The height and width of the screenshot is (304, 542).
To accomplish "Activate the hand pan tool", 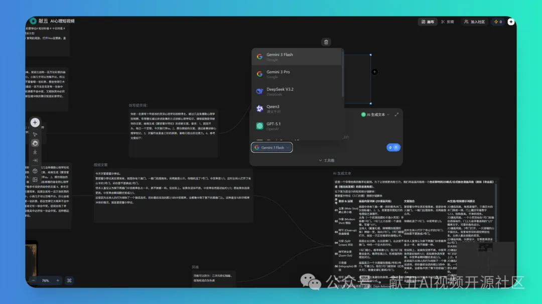I will [x=35, y=143].
